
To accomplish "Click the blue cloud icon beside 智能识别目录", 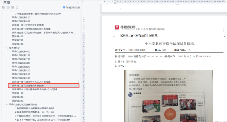I will pyautogui.click(x=64, y=8).
